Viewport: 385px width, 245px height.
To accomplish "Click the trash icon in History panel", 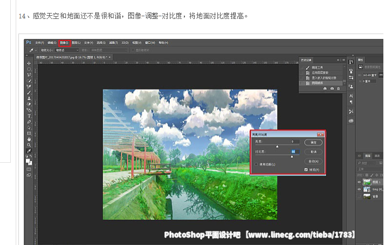I will pyautogui.click(x=338, y=89).
